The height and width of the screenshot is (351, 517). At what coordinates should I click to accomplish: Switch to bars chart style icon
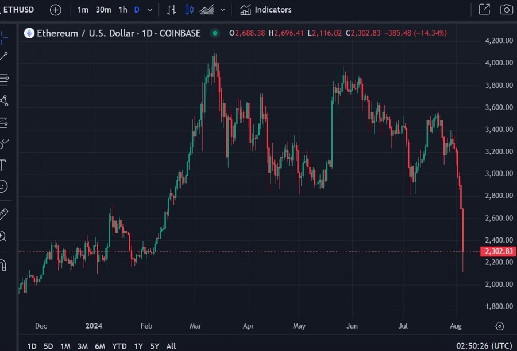pos(171,10)
